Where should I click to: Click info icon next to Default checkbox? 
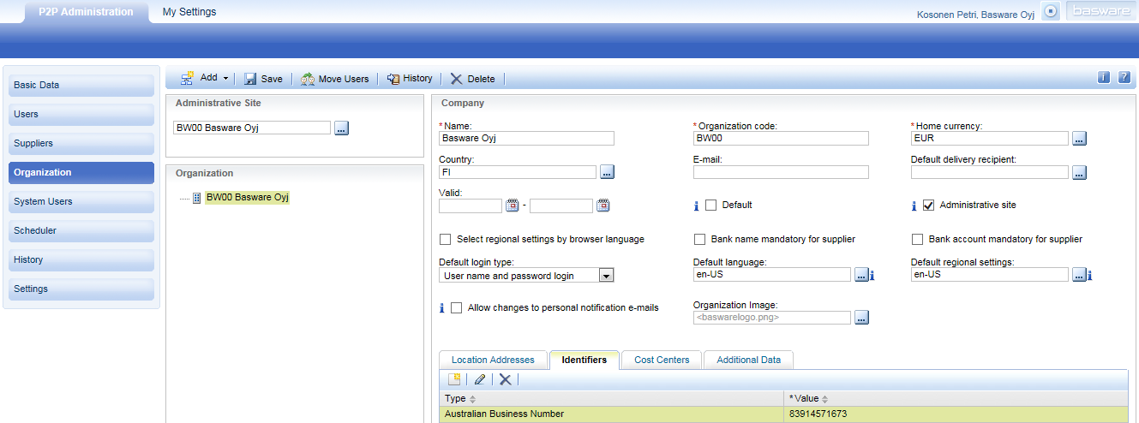[x=697, y=206]
